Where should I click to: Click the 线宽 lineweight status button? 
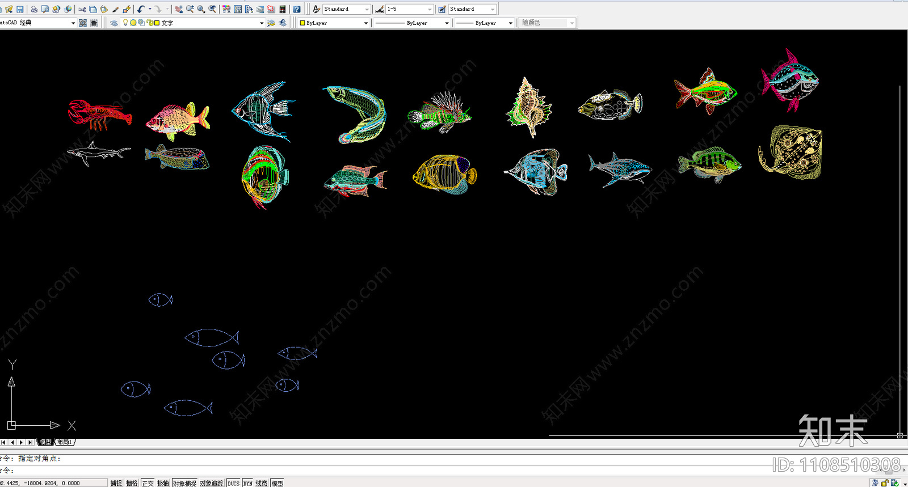click(262, 483)
